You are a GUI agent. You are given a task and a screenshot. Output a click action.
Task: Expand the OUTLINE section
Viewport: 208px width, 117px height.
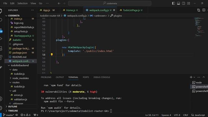point(13,107)
